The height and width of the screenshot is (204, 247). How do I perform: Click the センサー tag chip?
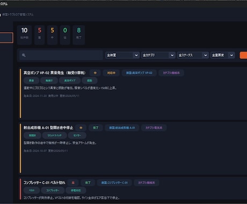pos(77,135)
